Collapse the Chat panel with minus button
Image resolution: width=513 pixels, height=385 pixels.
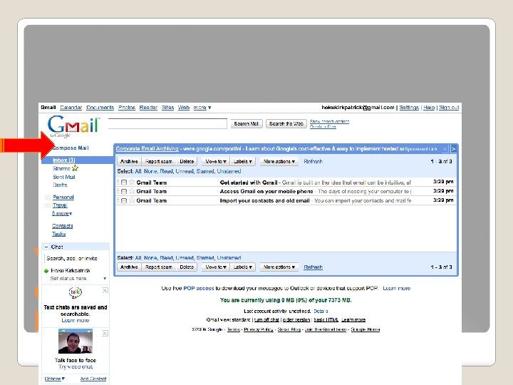pos(46,247)
